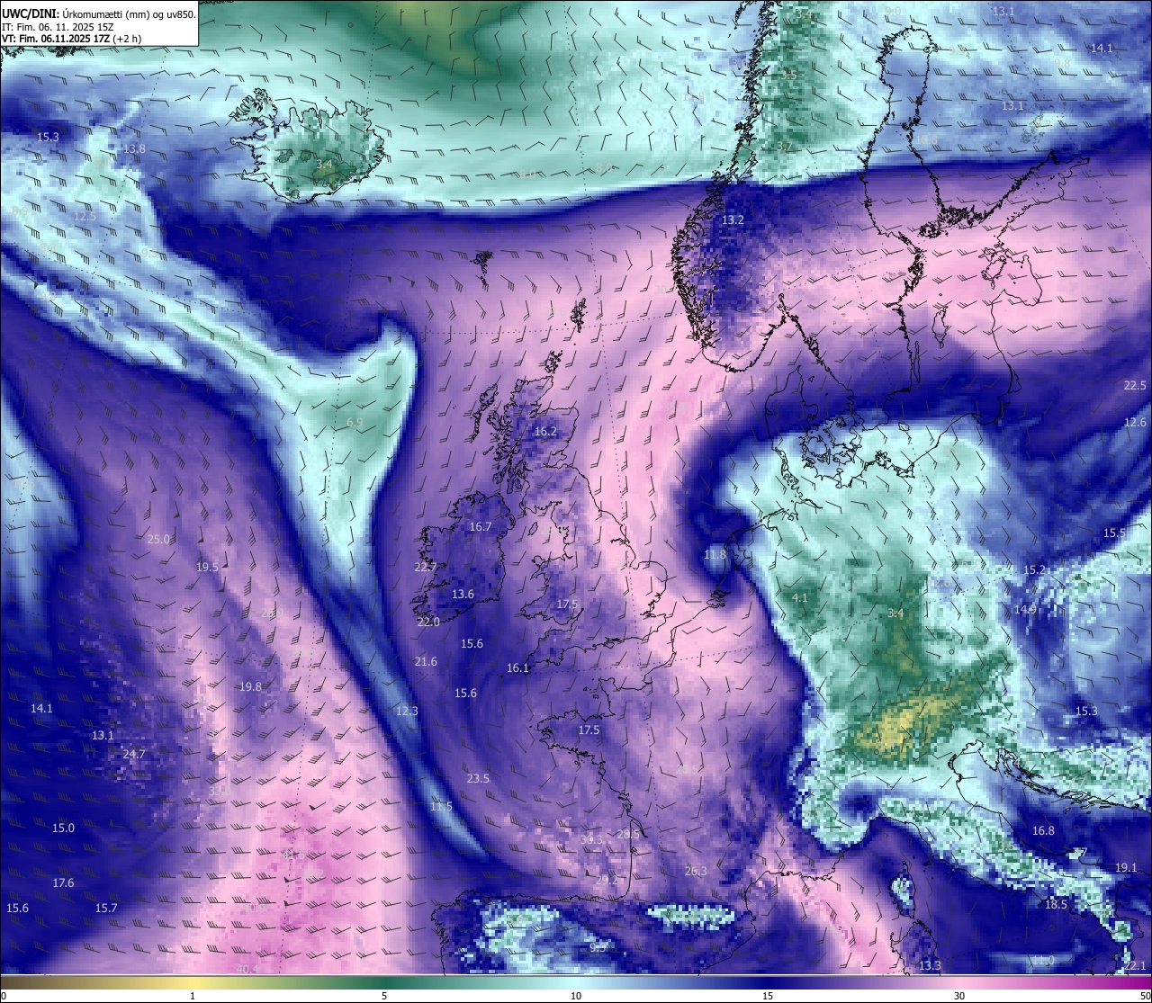Image resolution: width=1152 pixels, height=1003 pixels.
Task: Click the 6.9 value in the Atlantic
Action: tap(354, 423)
